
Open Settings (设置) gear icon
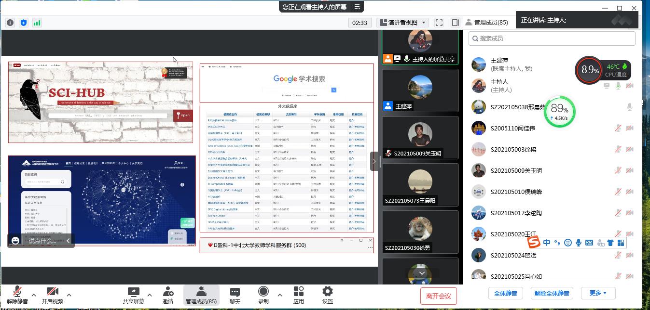(328, 295)
